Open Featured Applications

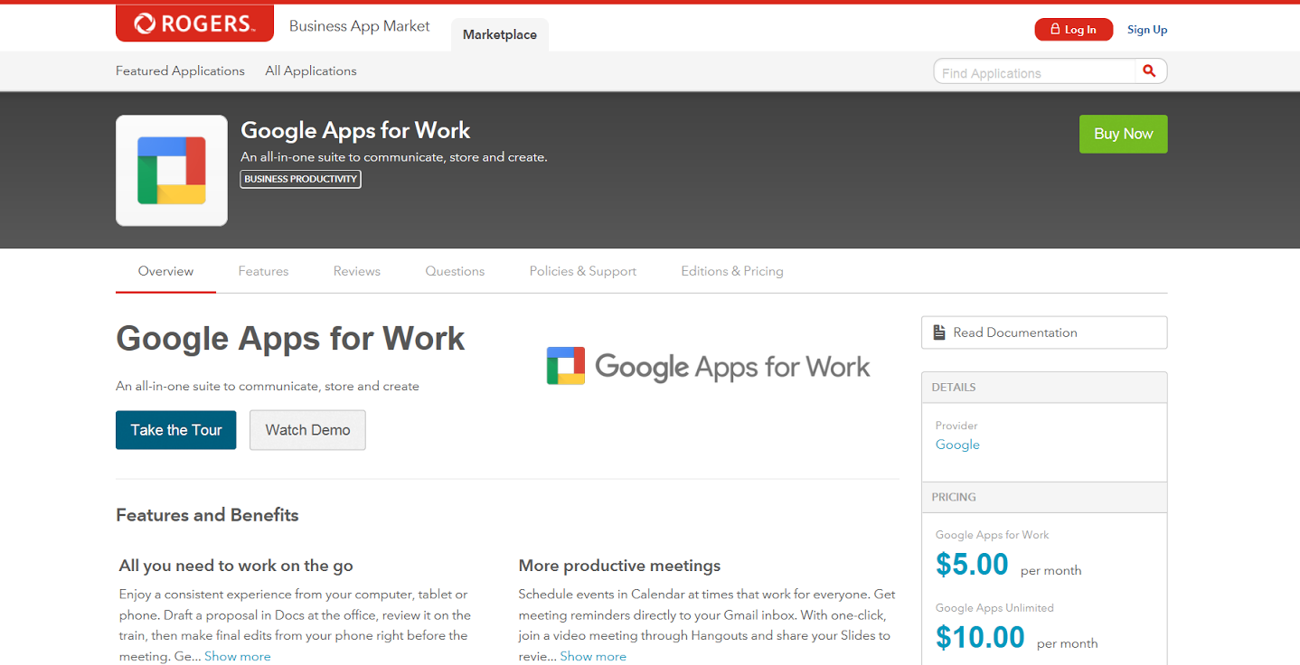click(179, 70)
